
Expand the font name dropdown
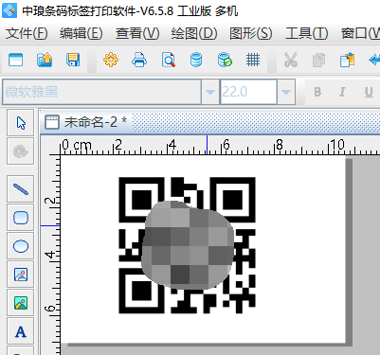point(210,92)
